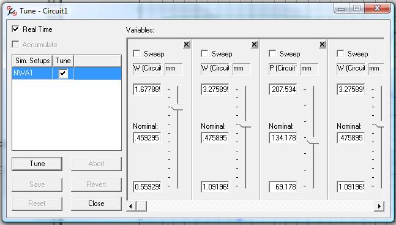Click the maximum value field 207.534
Screen dimensions: 396x225
click(x=283, y=90)
